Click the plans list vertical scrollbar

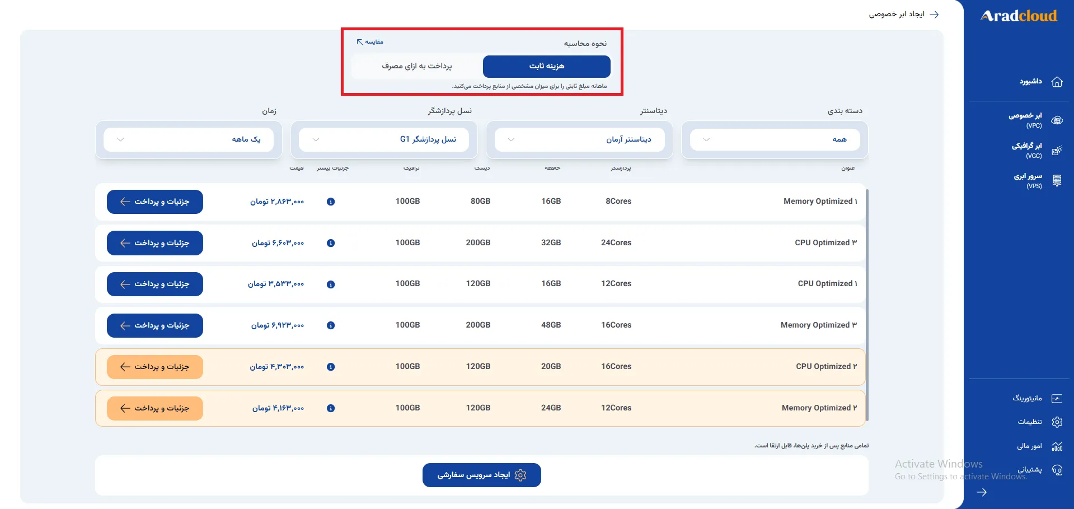(x=867, y=305)
